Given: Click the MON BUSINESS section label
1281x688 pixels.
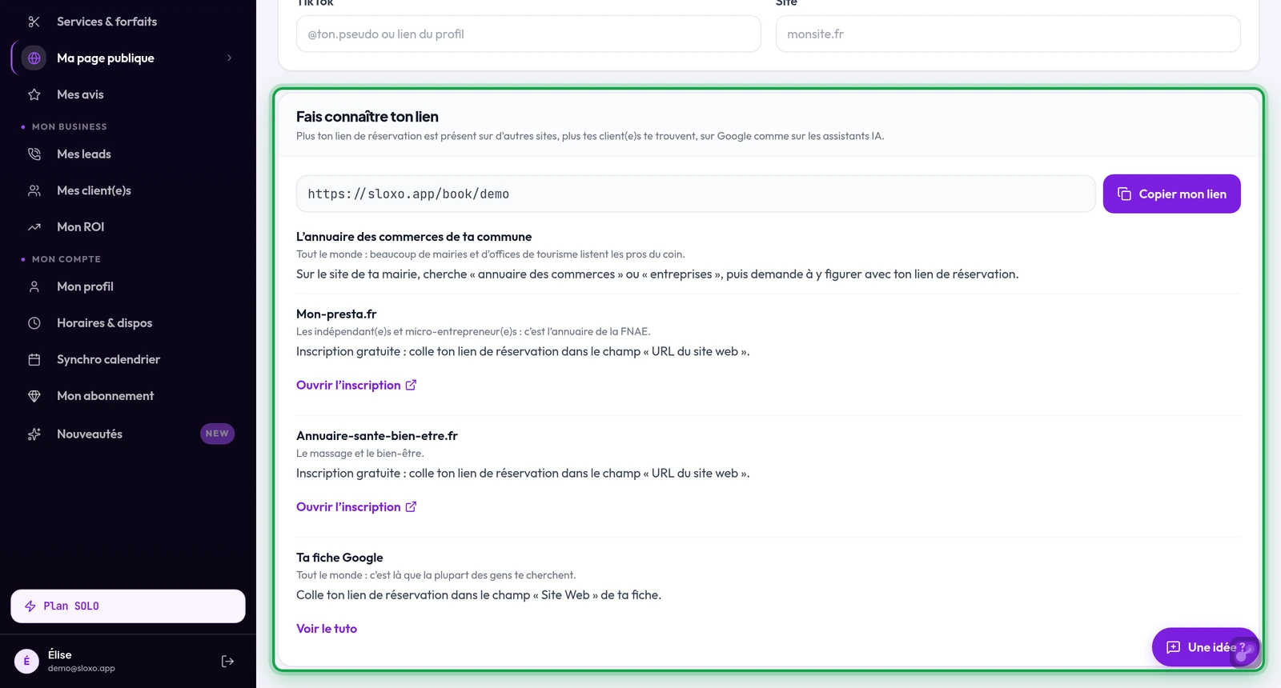Looking at the screenshot, I should [70, 126].
